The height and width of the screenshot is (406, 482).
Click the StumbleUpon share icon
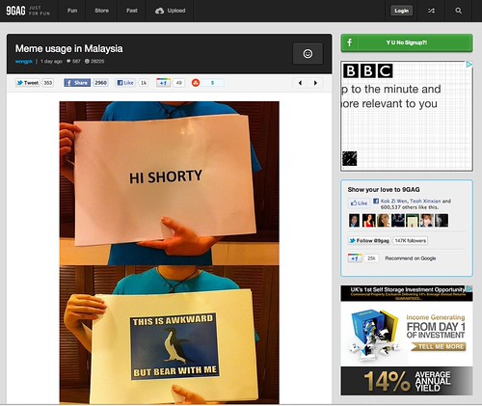pos(196,83)
